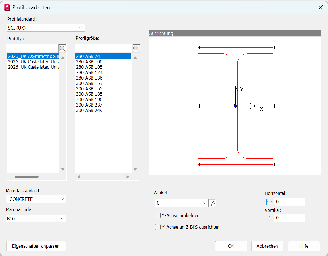Viewport: 328px width, 256px height.
Task: Click the rotate angle icon next to Winkel
Action: coord(213,203)
